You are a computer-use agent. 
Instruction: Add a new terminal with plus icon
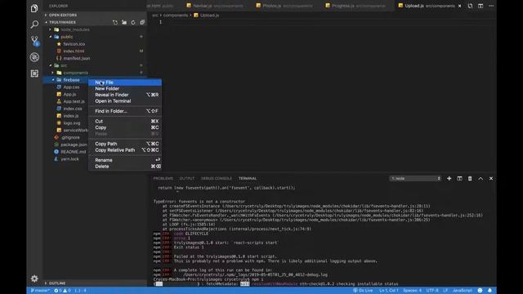point(449,179)
